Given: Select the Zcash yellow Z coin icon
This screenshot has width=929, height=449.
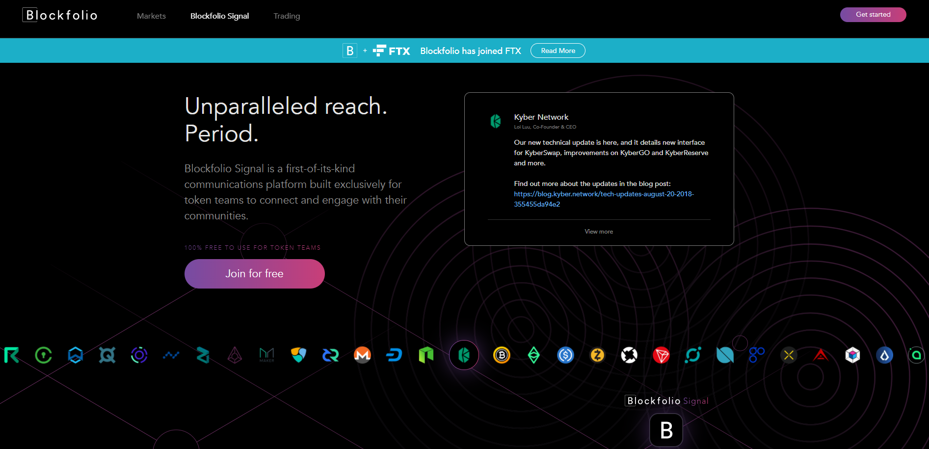Looking at the screenshot, I should tap(597, 355).
